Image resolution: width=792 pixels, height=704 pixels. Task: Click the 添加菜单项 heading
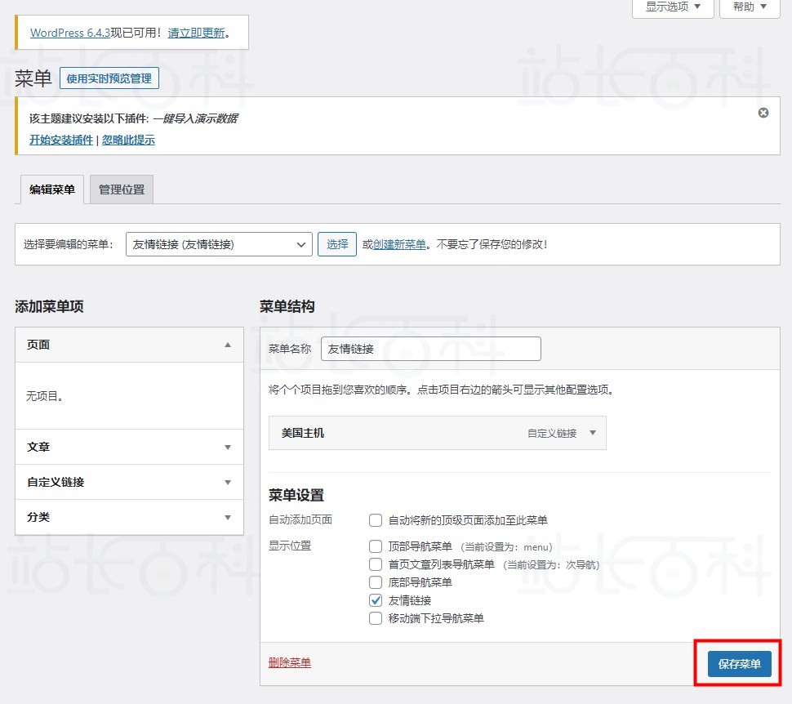49,306
